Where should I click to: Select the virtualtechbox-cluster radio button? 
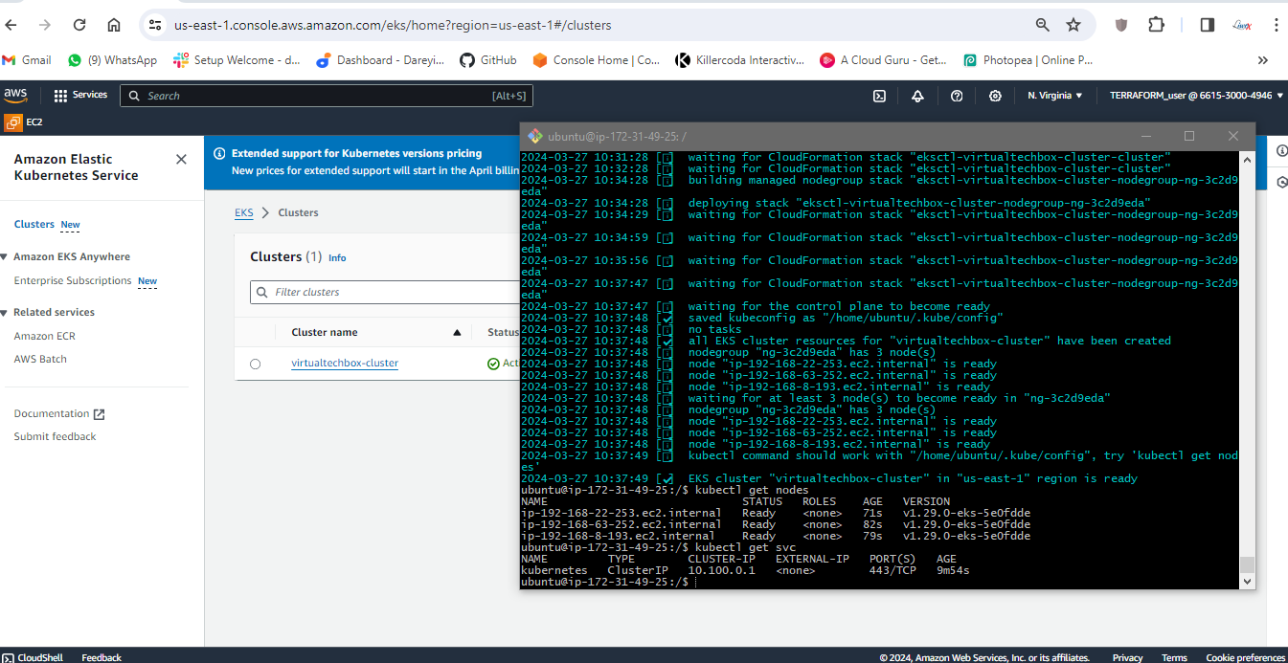(255, 364)
